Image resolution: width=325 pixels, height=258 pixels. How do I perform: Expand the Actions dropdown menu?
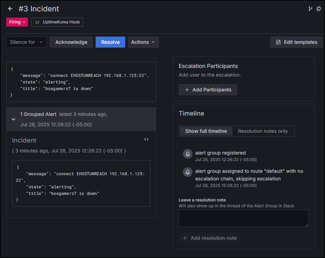point(144,42)
